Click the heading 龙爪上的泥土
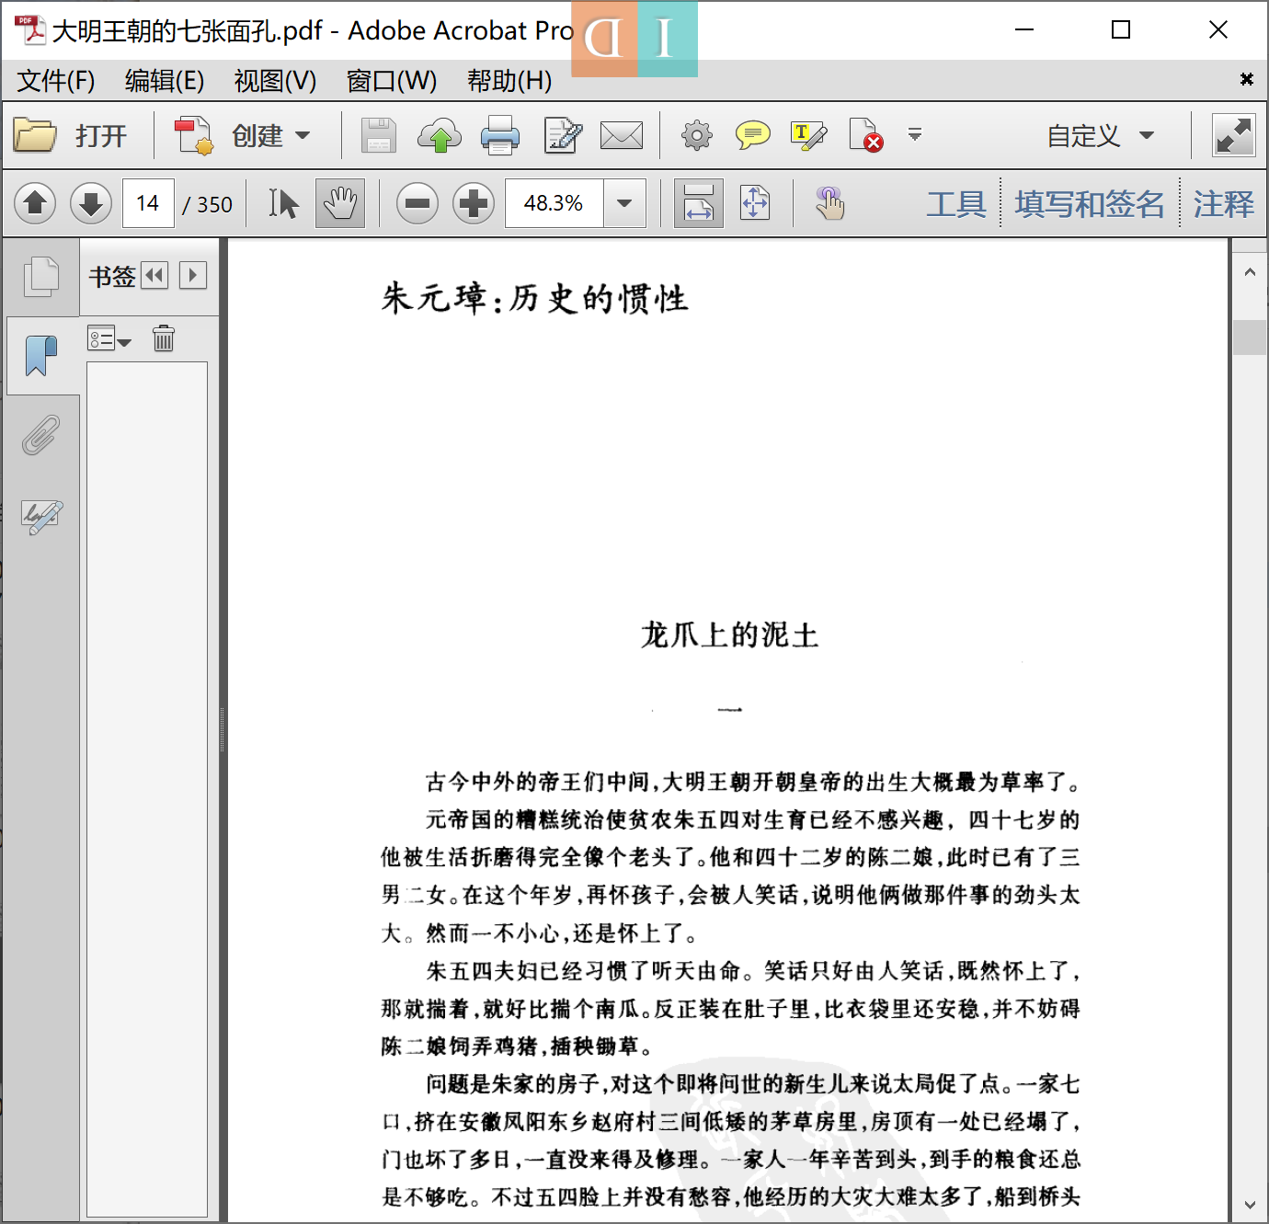The image size is (1269, 1224). [729, 635]
